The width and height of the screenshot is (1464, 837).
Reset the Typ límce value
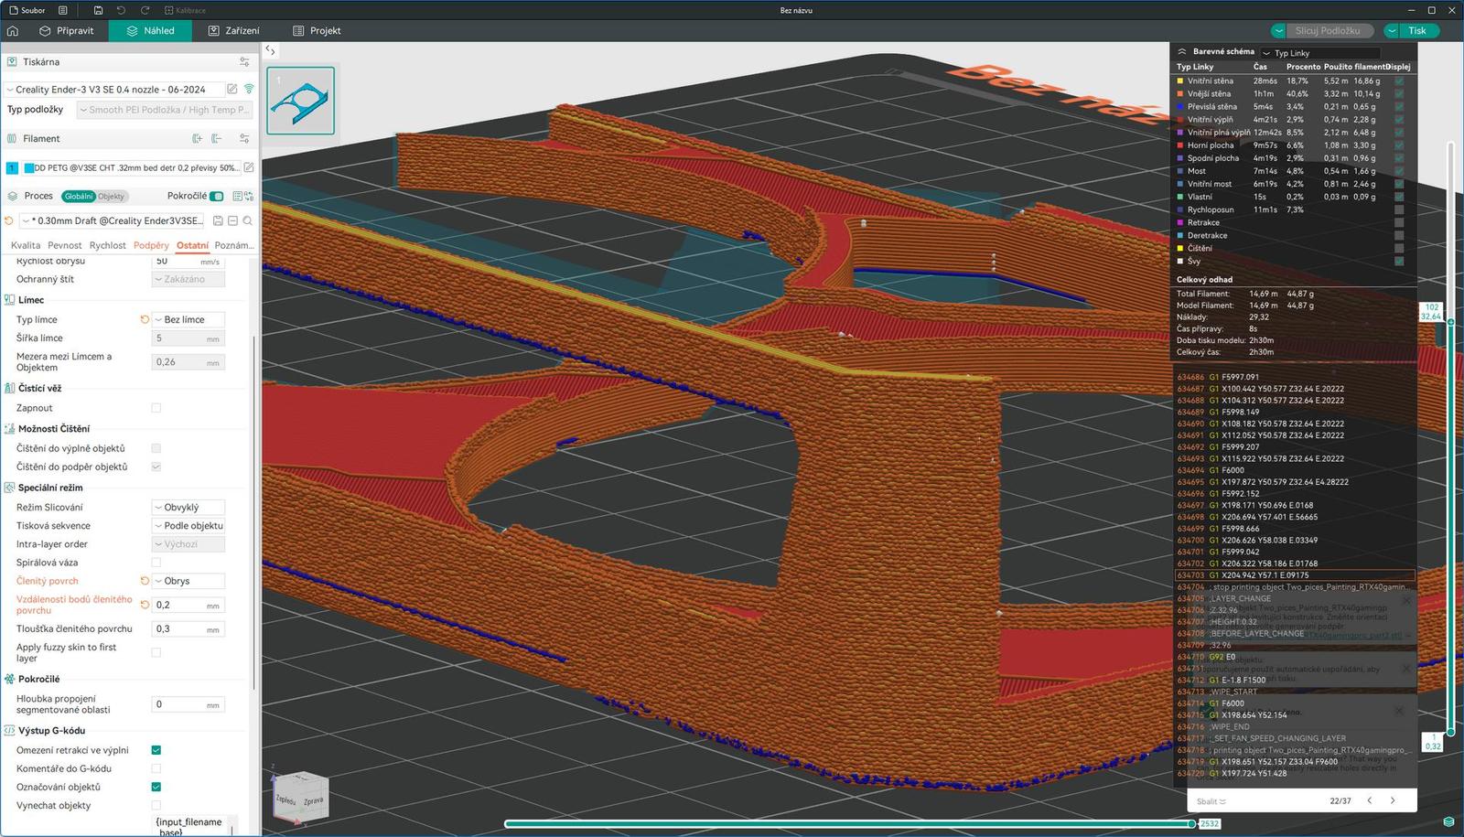click(145, 319)
